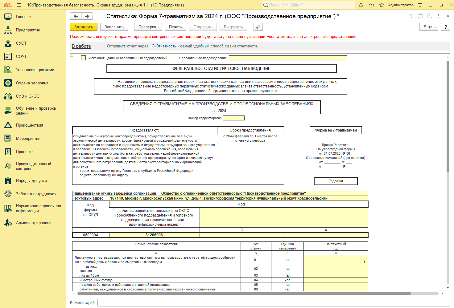The image size is (454, 308).
Task: Click the Годовая periodicity box
Action: click(x=336, y=181)
